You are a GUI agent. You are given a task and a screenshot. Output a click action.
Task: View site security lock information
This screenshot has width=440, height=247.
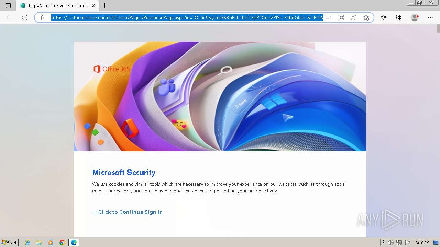pos(43,17)
